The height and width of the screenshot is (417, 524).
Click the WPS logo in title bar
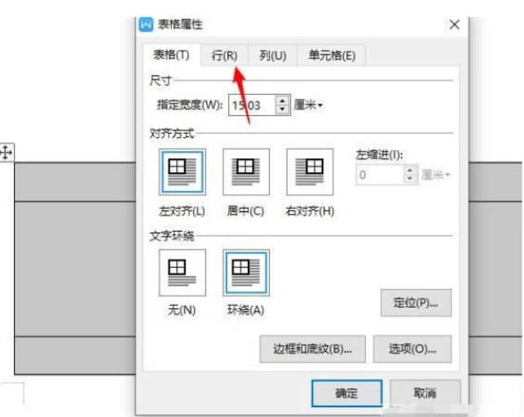point(146,24)
